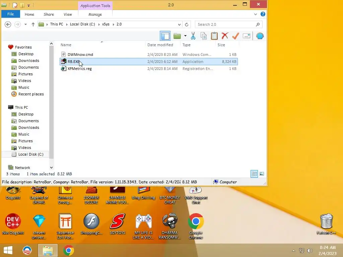
Task: Select Network in navigation pane
Action: pyautogui.click(x=22, y=168)
